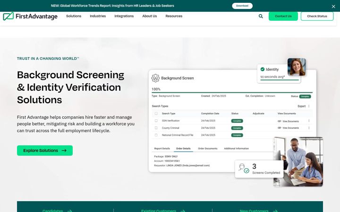
Task: Tick the SSN Verification checkbox
Action: pos(156,121)
